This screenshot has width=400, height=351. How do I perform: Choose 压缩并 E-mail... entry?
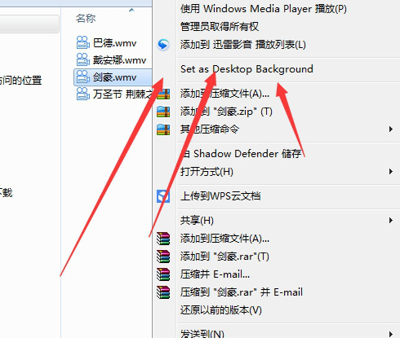point(215,274)
